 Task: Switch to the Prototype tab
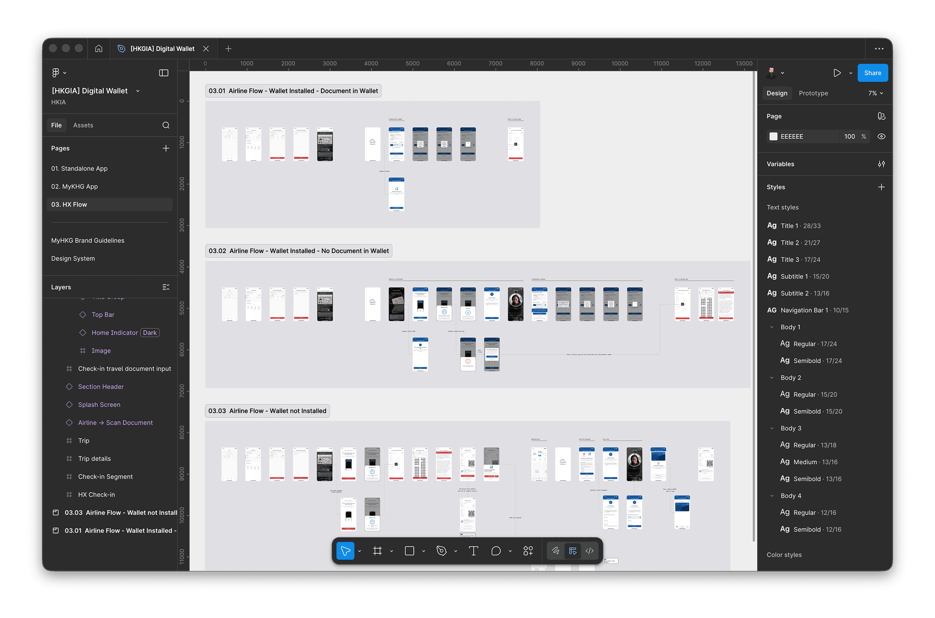[x=813, y=93]
